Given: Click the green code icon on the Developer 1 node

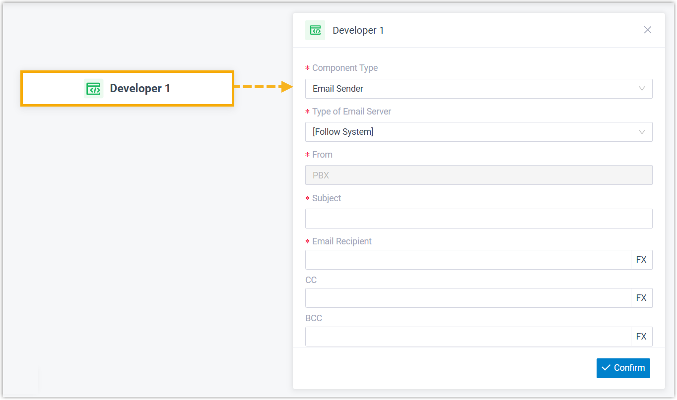Looking at the screenshot, I should [93, 88].
